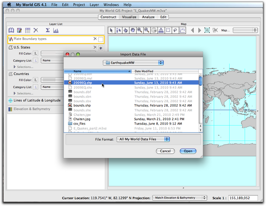This screenshot has height=206, width=266.
Task: Sort file list by Name column
Action: [x=98, y=71]
